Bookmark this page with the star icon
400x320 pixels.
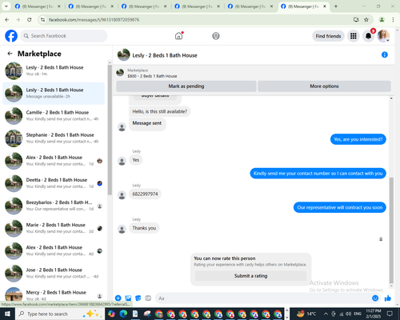click(366, 19)
